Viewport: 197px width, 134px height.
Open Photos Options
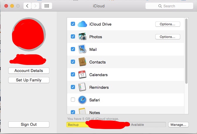pos(168,37)
